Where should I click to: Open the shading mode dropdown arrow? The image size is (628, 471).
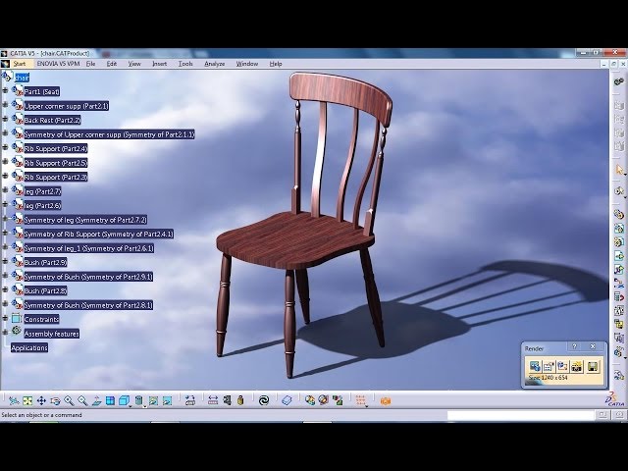(x=144, y=405)
